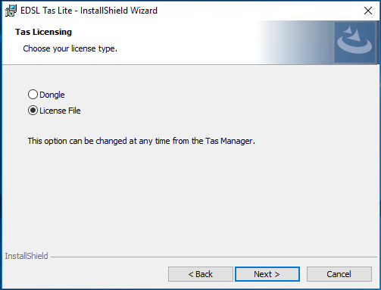Click the License File option label
The height and width of the screenshot is (290, 381).
tap(60, 111)
